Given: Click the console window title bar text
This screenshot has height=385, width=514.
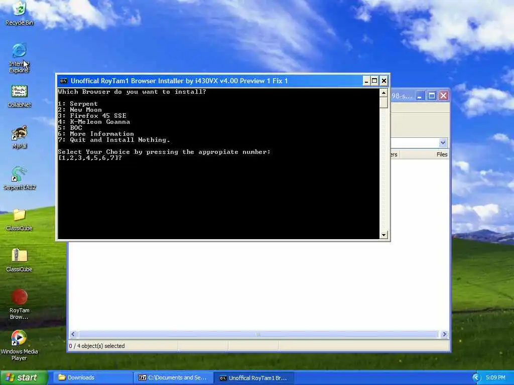Looking at the screenshot, I should (x=179, y=81).
